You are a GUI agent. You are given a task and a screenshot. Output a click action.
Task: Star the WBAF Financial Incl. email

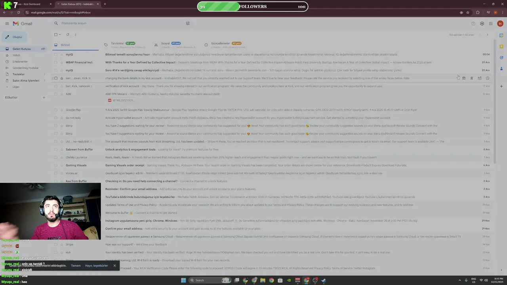pyautogui.click(x=62, y=63)
